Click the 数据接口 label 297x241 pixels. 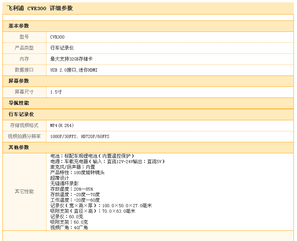[x=24, y=70]
